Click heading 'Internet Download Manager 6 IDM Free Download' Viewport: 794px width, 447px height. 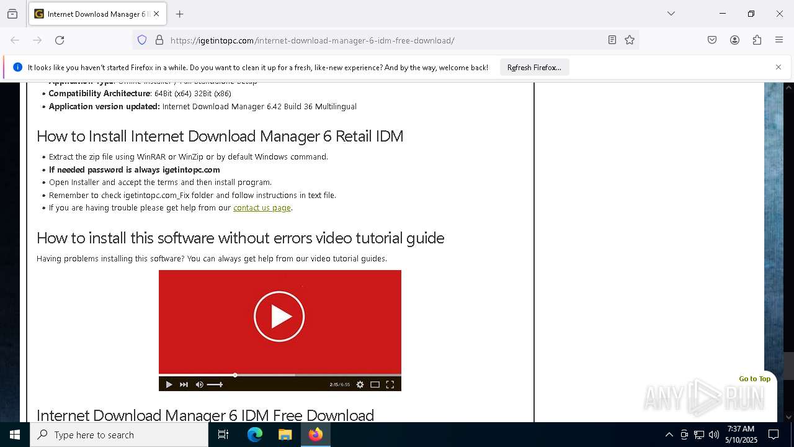click(x=205, y=415)
